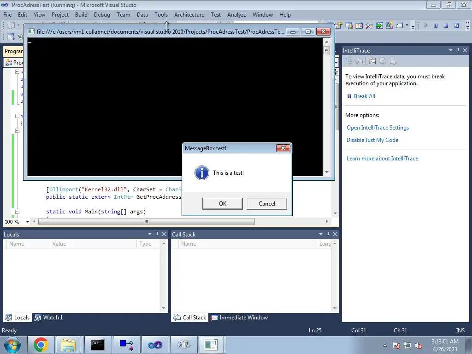Open Chrome from the taskbar
472x354 pixels.
coord(41,344)
